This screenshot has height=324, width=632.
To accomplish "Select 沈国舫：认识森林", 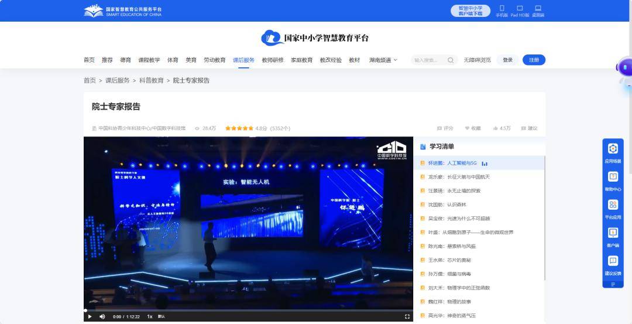I will (x=479, y=204).
